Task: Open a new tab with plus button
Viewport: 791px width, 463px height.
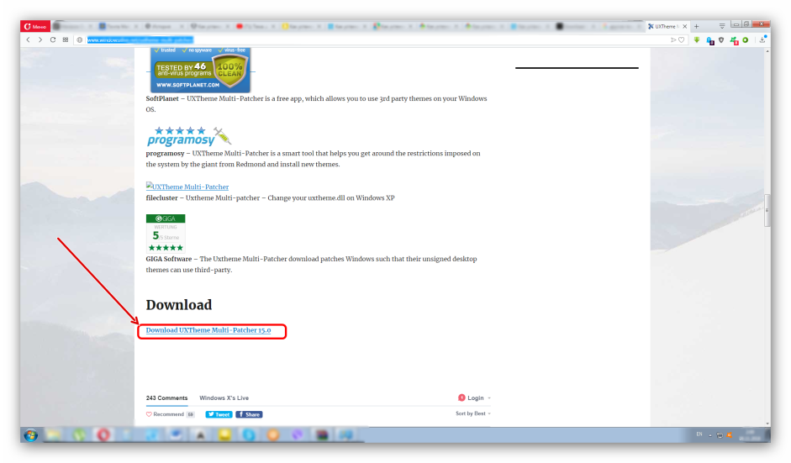Action: 696,26
